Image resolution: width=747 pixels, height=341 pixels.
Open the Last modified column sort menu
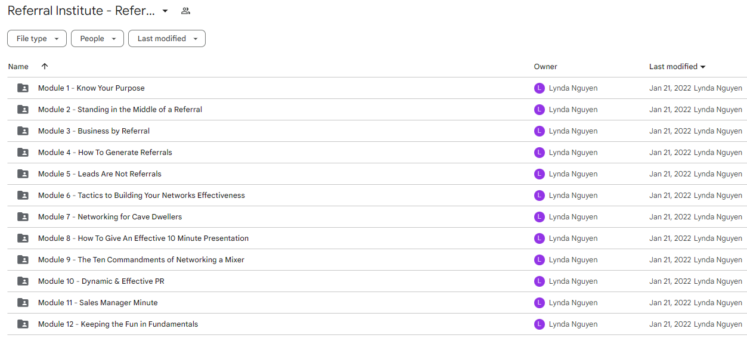677,67
